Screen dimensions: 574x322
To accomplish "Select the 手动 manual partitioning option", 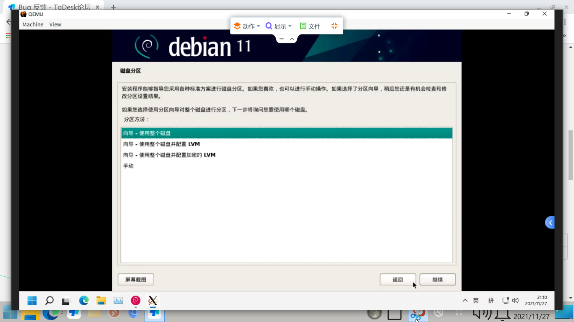I will coord(287,166).
